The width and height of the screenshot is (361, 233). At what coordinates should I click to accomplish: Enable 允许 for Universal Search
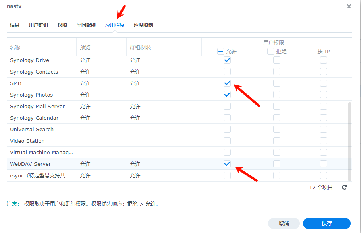(x=227, y=129)
